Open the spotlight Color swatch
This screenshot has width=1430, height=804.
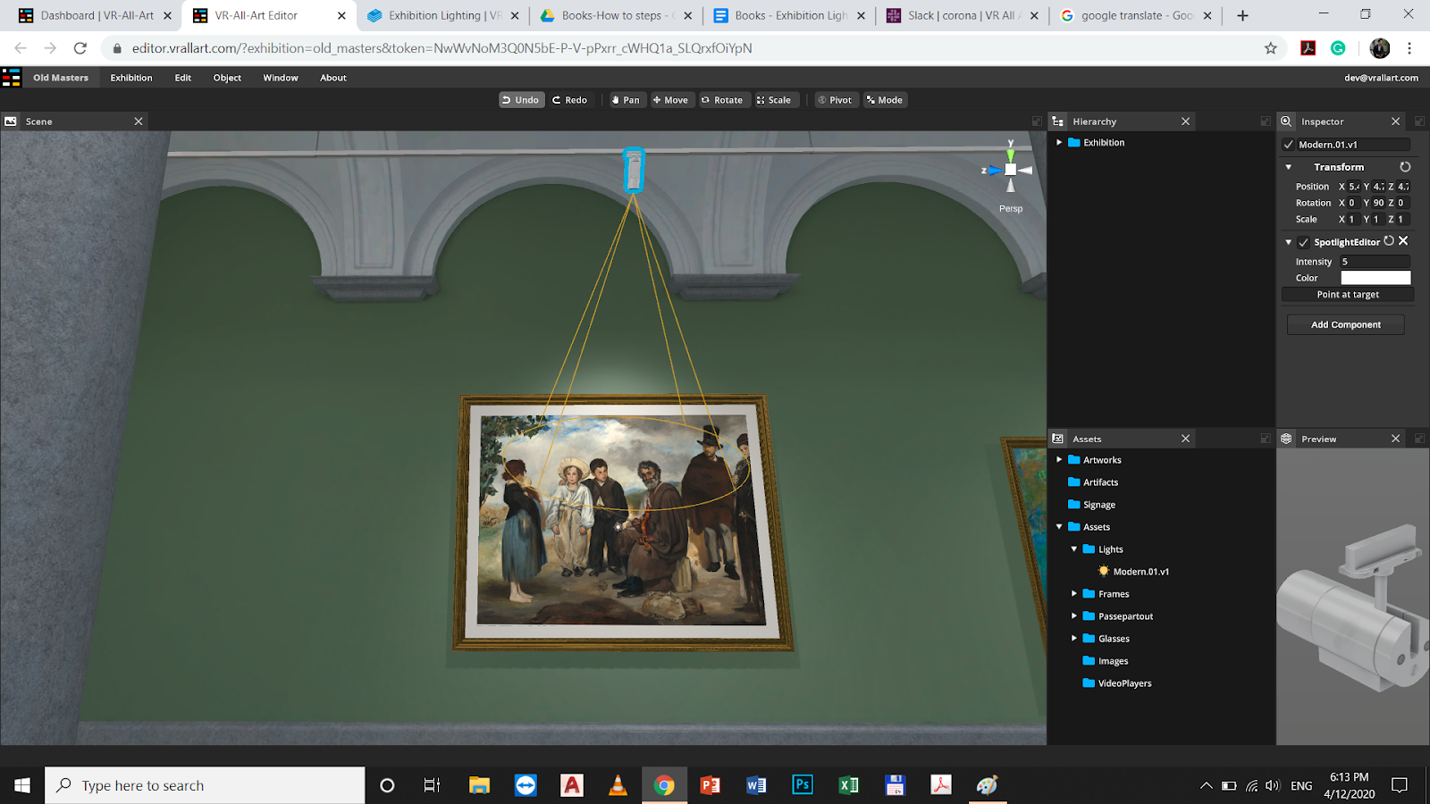[1375, 278]
